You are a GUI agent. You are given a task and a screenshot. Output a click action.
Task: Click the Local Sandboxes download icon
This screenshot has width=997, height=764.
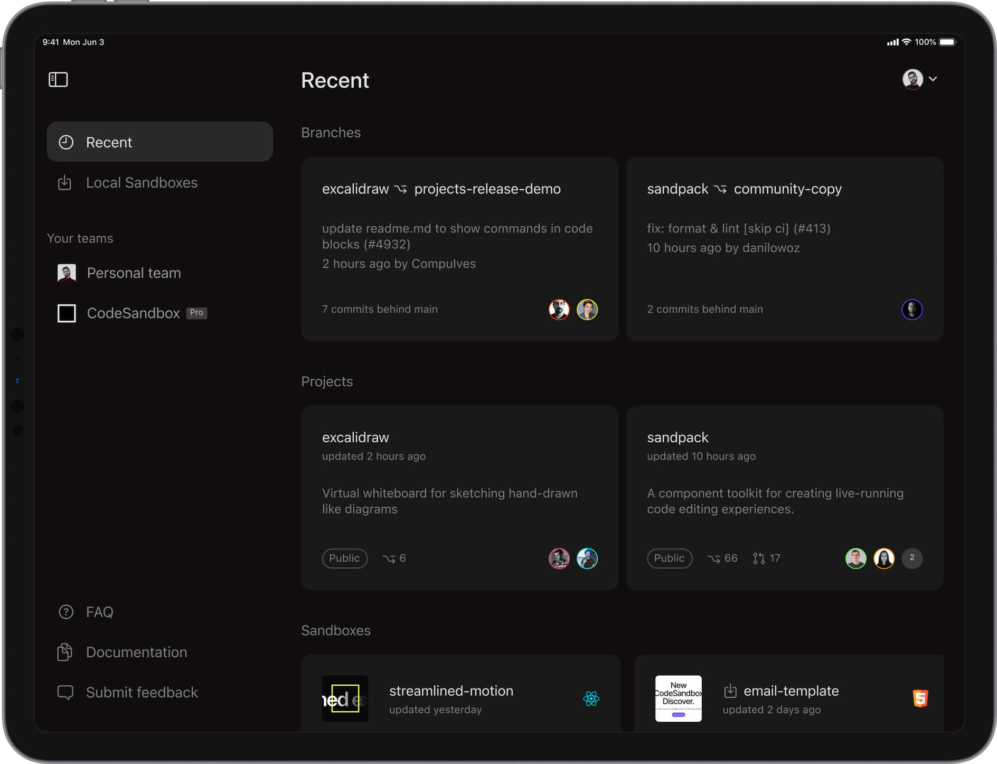(64, 182)
